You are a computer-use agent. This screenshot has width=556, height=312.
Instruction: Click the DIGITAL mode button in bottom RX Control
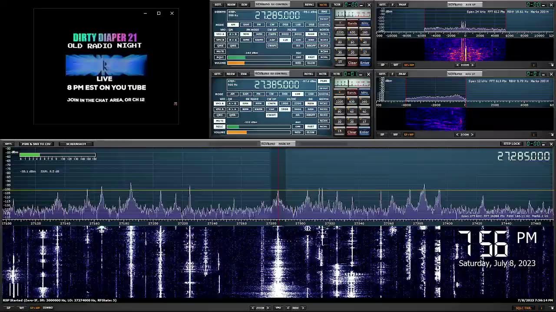[324, 94]
